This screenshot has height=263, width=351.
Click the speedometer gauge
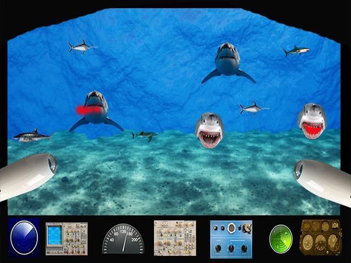[x=123, y=241]
